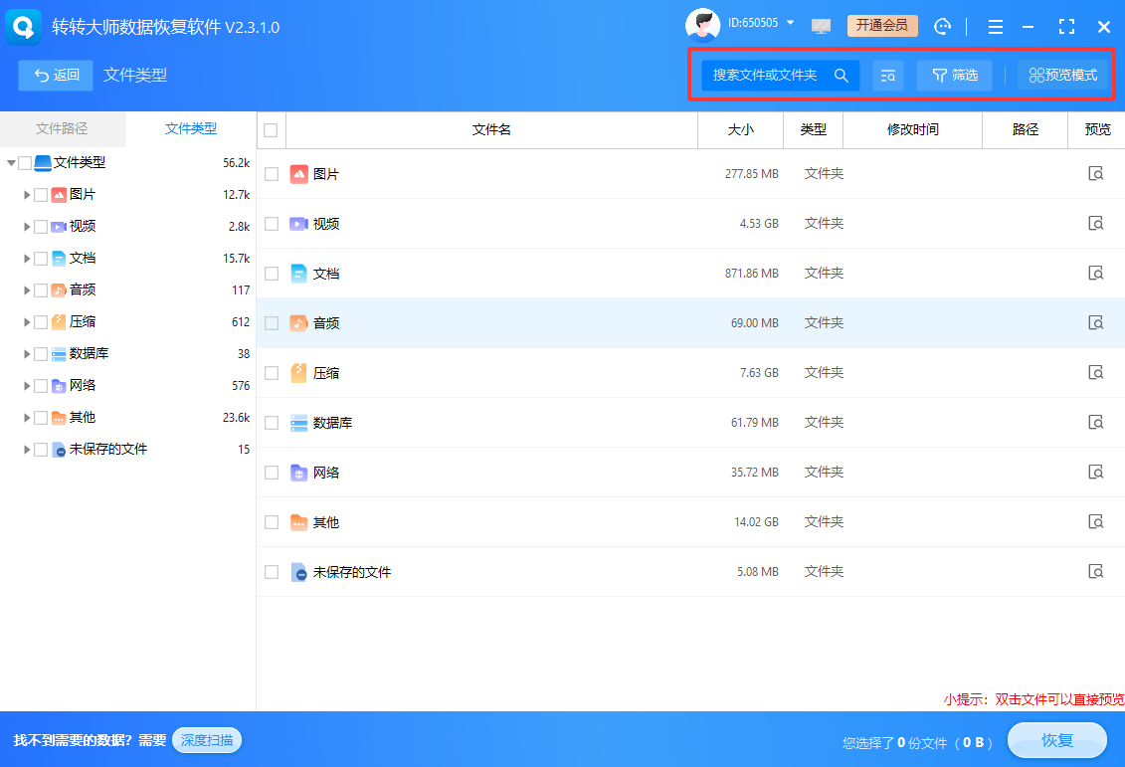1125x767 pixels.
Task: Collapse the 文件类型 root tree node
Action: pos(12,163)
